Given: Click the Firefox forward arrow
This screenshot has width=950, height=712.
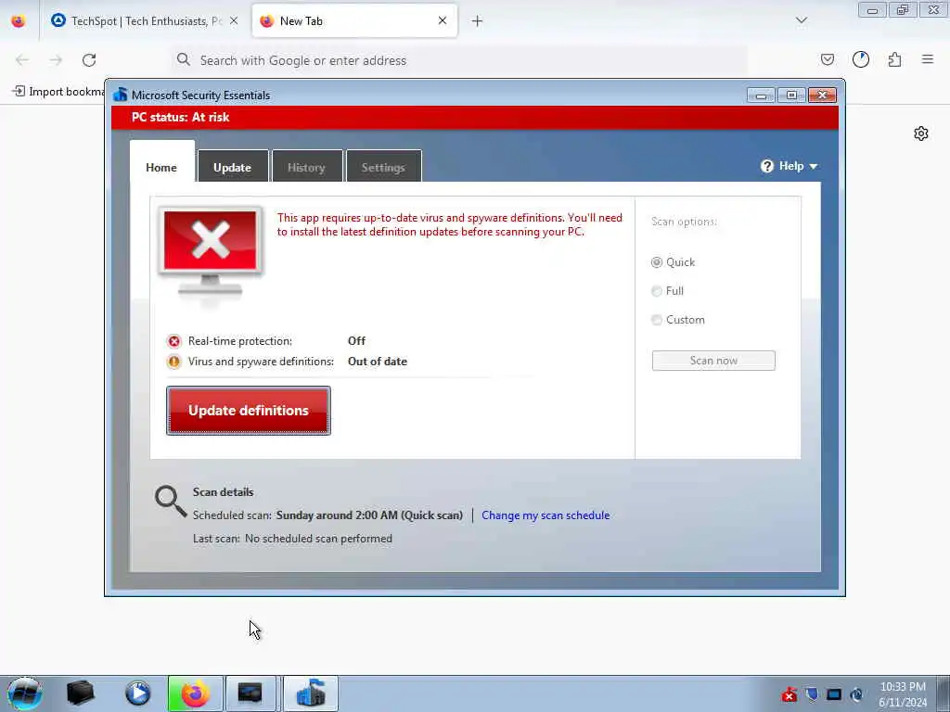Looking at the screenshot, I should tap(56, 60).
